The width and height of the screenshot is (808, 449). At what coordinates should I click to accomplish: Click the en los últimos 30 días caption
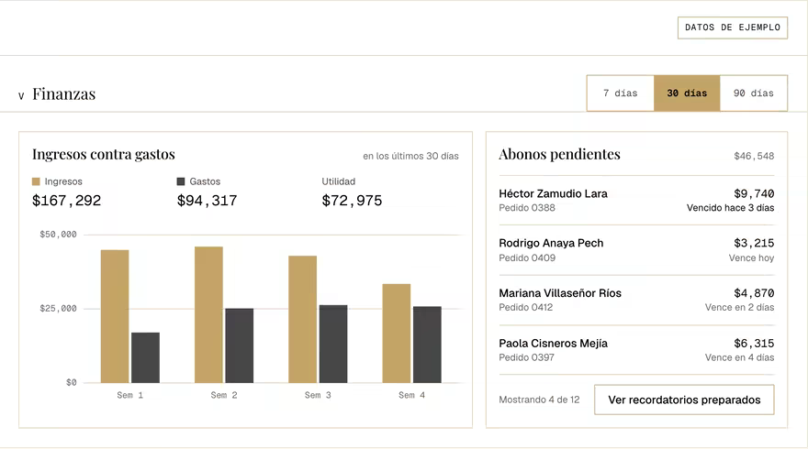410,156
